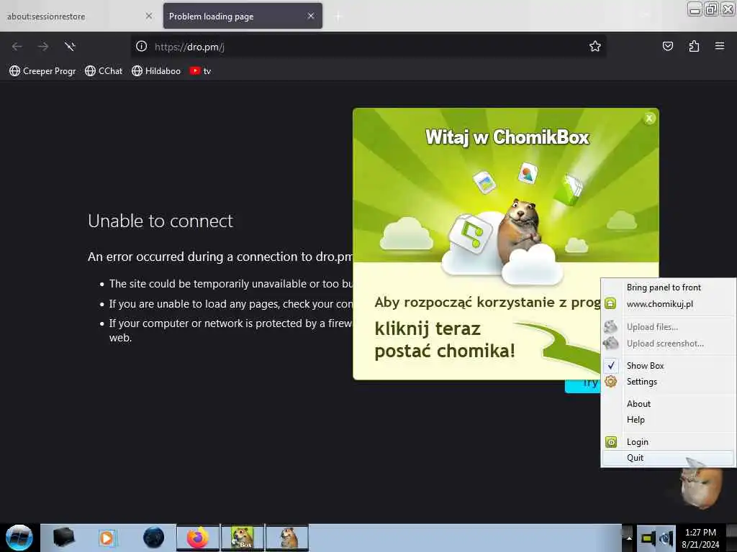Click the browser back arrow
This screenshot has height=552, width=737.
pyautogui.click(x=17, y=47)
